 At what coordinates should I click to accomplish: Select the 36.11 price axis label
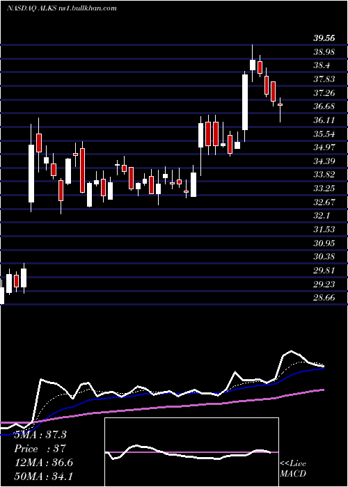click(324, 120)
